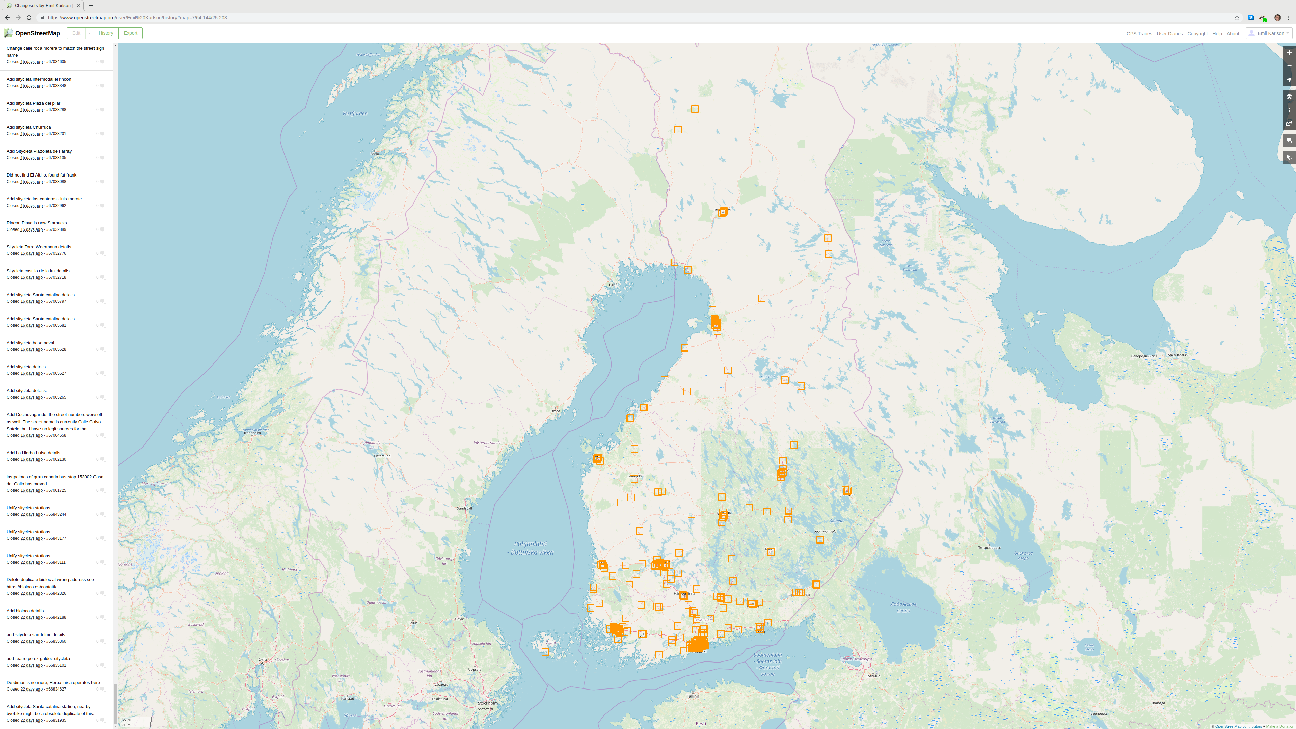Add a note to the map
This screenshot has height=729, width=1296.
[1289, 141]
